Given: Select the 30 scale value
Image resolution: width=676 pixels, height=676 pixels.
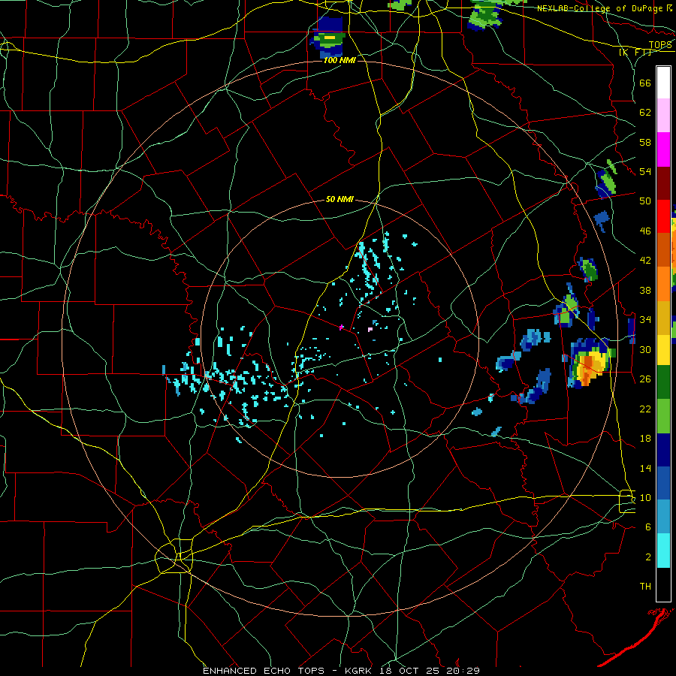Looking at the screenshot, I should [x=645, y=349].
